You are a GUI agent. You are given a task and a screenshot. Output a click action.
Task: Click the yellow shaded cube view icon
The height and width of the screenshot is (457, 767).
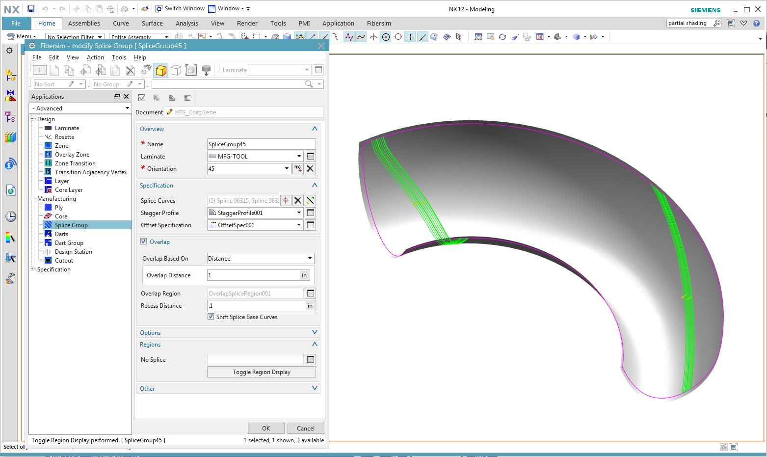click(x=161, y=71)
